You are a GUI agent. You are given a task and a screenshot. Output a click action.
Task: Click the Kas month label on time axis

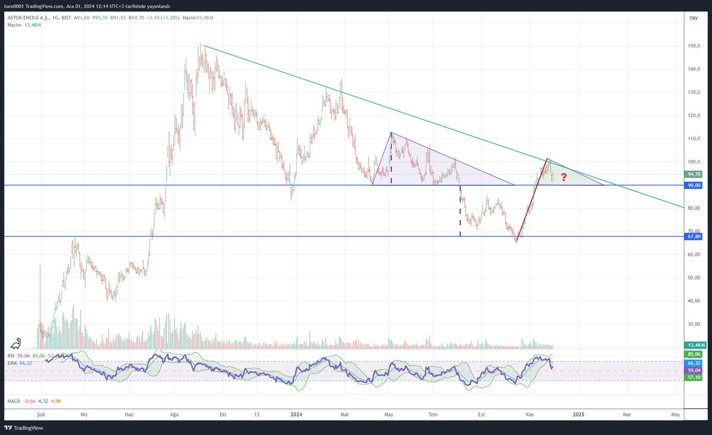(x=530, y=415)
